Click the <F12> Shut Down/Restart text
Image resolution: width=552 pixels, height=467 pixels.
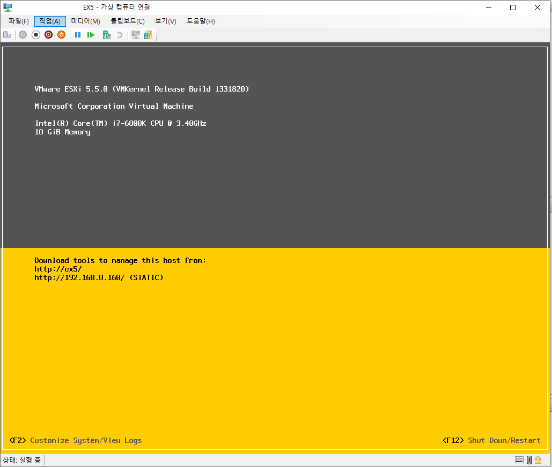(491, 440)
